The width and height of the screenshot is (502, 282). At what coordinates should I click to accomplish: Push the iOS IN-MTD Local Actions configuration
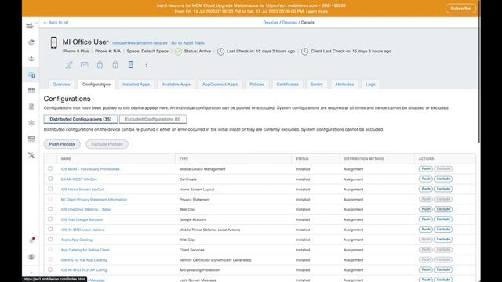tap(426, 230)
